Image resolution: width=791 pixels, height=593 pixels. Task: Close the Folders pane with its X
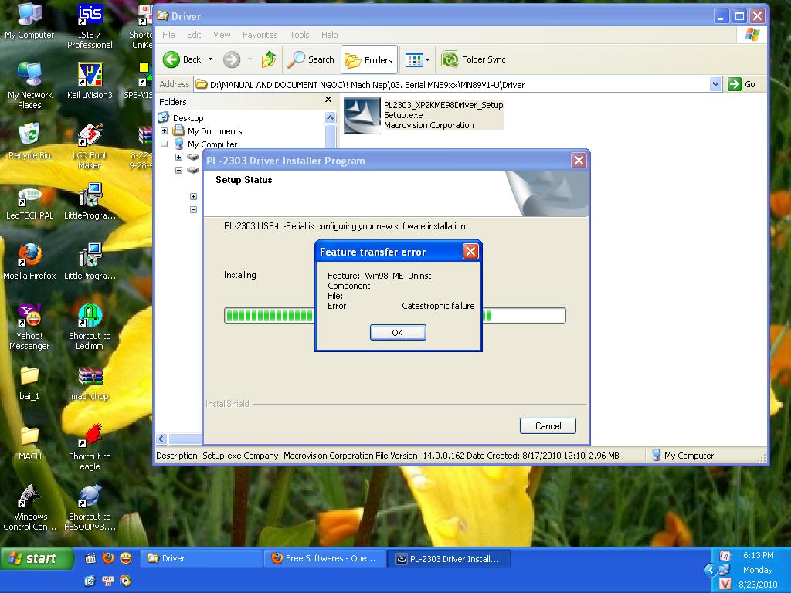tap(328, 100)
